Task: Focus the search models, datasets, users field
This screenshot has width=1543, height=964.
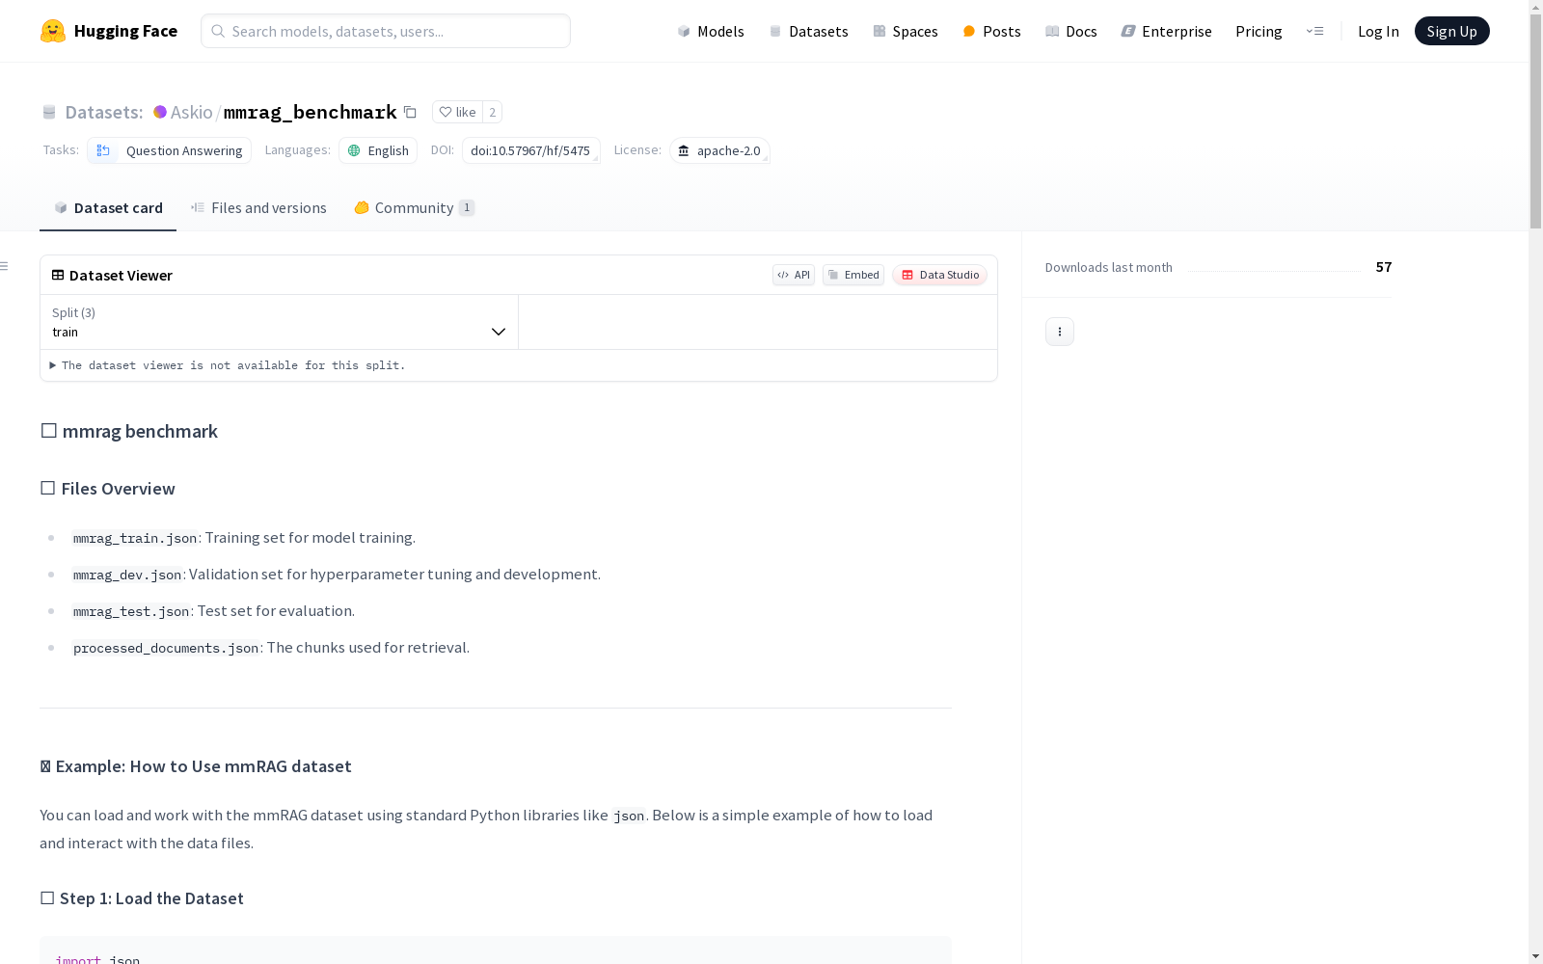Action: [386, 31]
